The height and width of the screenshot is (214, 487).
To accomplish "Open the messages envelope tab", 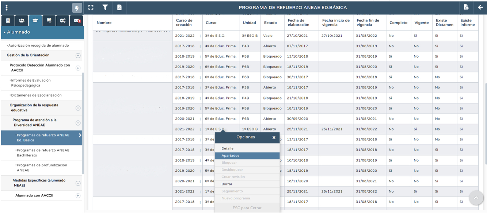I will click(x=77, y=21).
